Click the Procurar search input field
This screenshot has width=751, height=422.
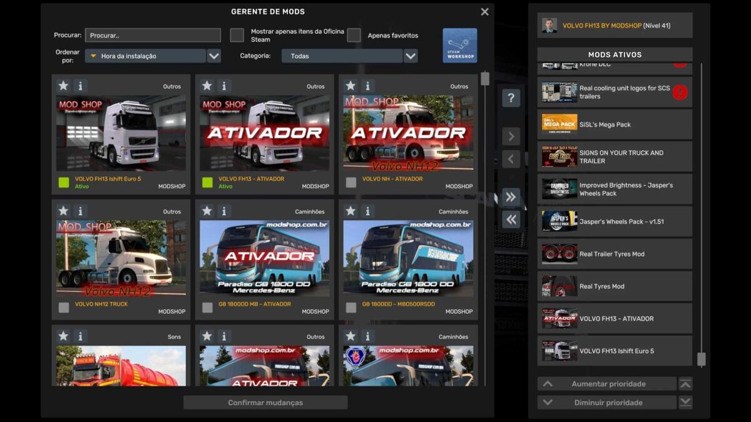click(153, 36)
